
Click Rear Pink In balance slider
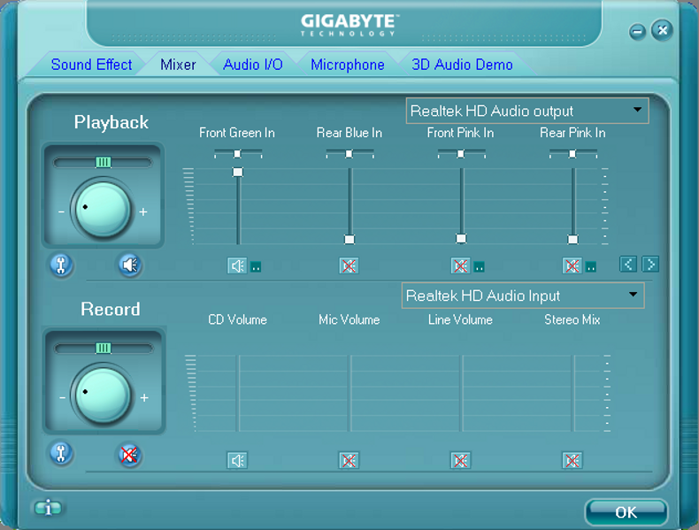click(x=572, y=154)
